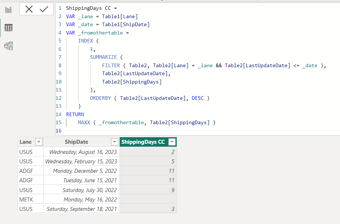
Task: Click the cell Wednesday, February 15, 2023
Action: [x=82, y=161]
